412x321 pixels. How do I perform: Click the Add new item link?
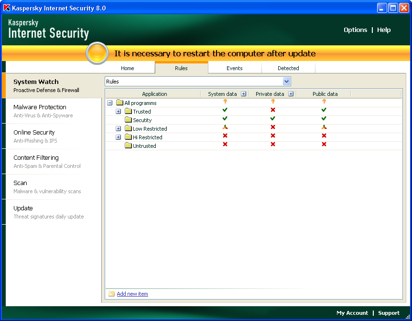coord(132,294)
